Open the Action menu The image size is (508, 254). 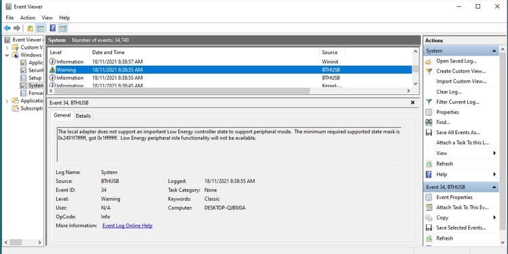point(28,18)
